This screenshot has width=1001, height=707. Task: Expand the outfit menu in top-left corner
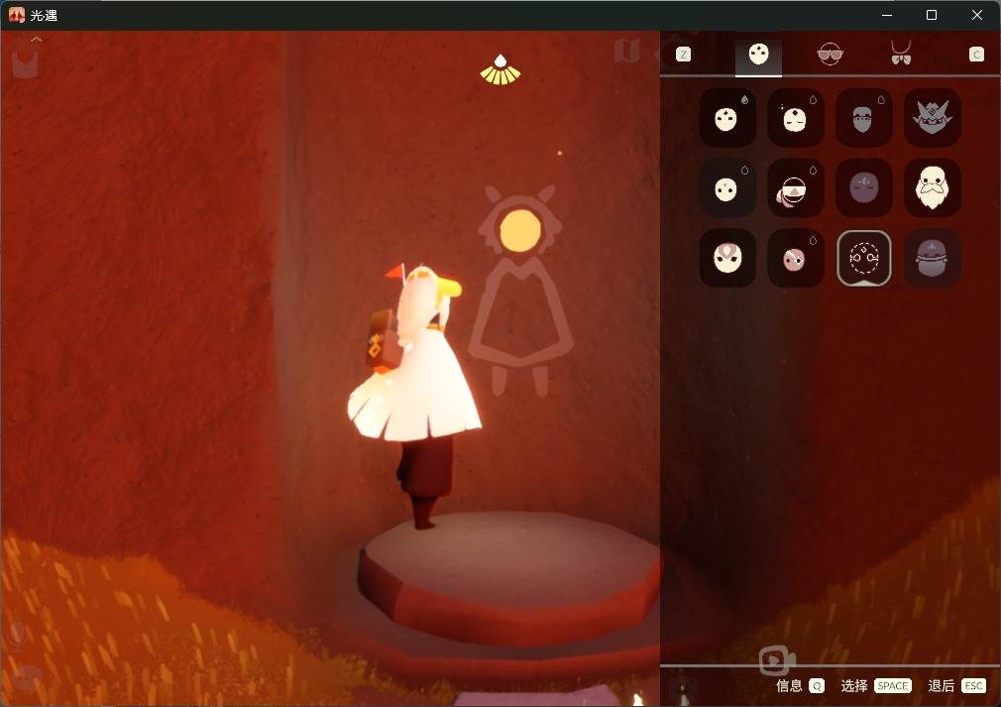click(x=26, y=60)
